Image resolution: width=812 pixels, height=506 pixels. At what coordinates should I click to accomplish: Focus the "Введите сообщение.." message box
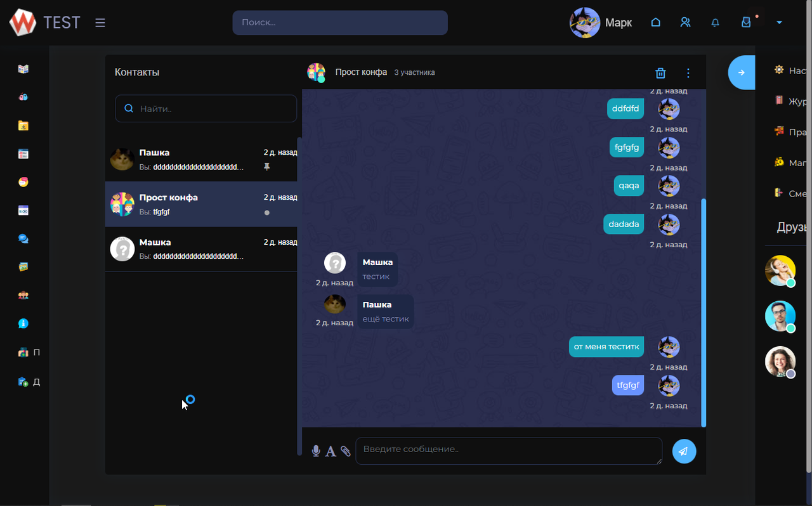509,451
